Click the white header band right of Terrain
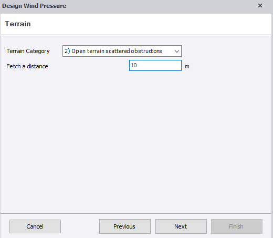The image size is (273, 238). pyautogui.click(x=151, y=24)
